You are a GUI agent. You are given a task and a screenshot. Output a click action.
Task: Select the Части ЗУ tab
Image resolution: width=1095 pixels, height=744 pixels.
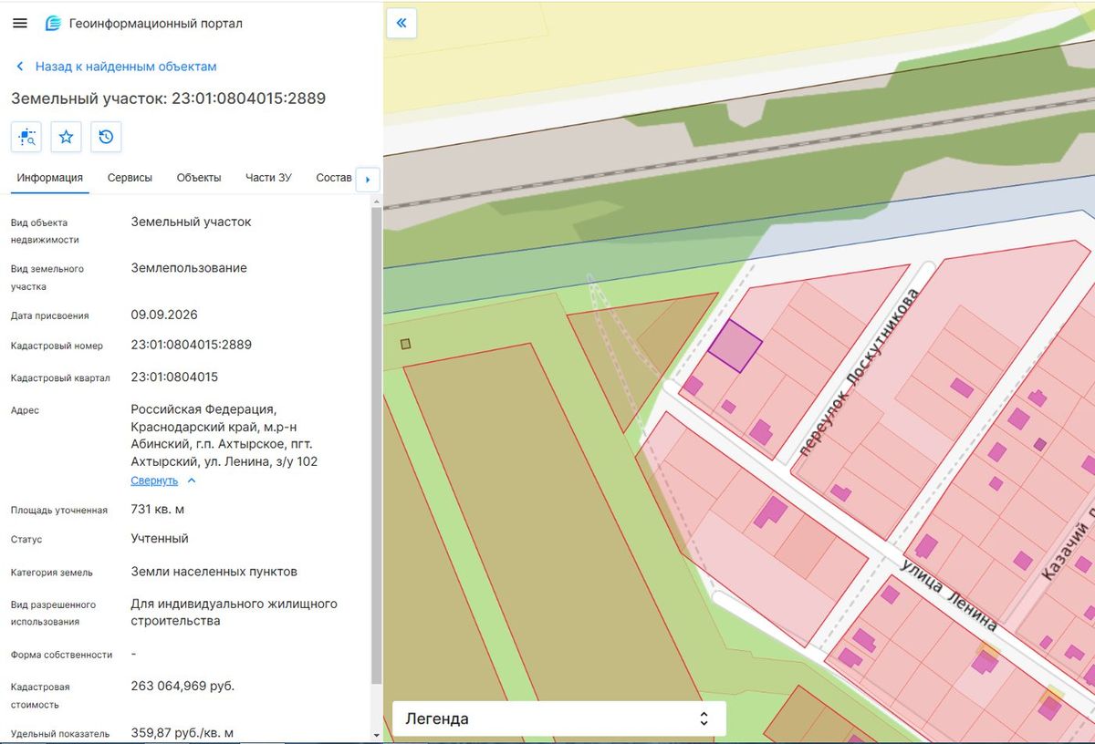click(268, 178)
